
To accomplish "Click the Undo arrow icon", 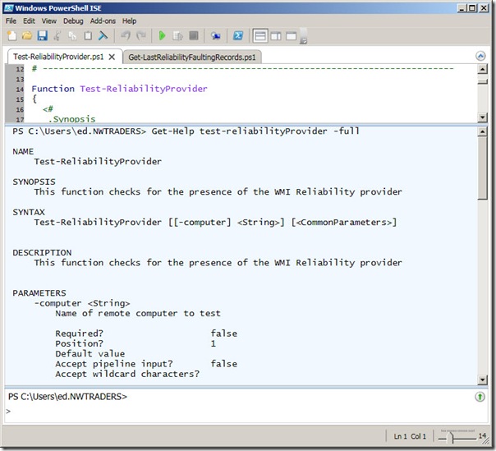I will click(x=126, y=35).
